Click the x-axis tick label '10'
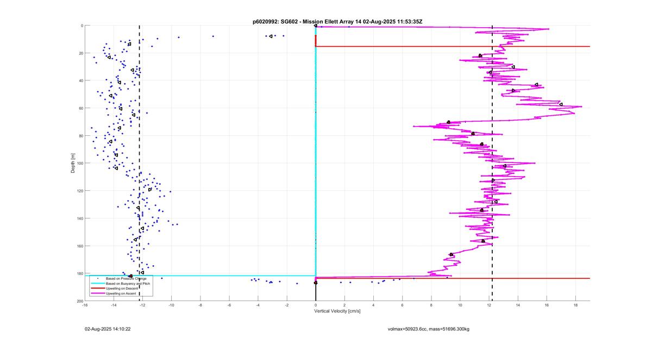This screenshot has width=652, height=338. tap(460, 305)
